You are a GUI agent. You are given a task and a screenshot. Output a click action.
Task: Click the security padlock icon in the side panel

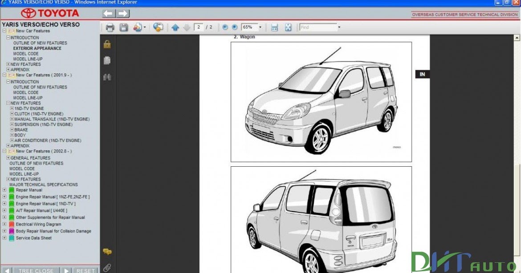point(107,44)
